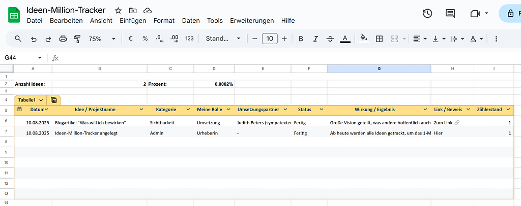
Task: Click the undo arrow icon
Action: [x=34, y=39]
